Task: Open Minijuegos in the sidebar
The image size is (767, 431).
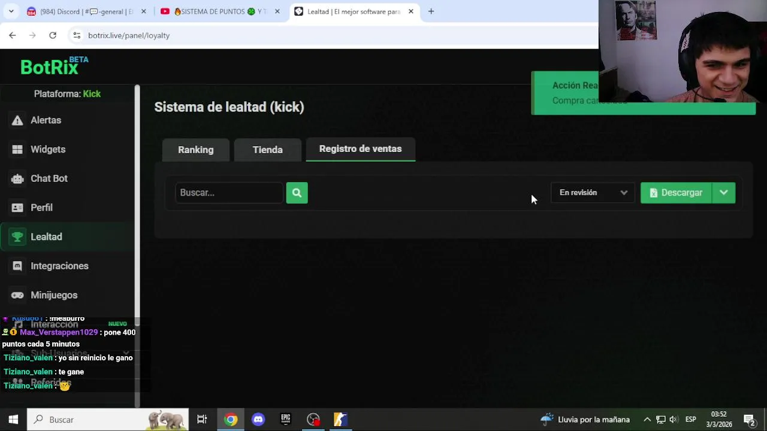Action: [54, 295]
